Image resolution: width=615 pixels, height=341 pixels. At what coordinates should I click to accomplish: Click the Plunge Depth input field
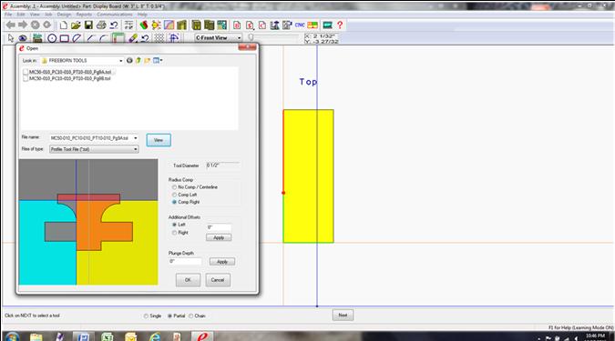tap(185, 261)
